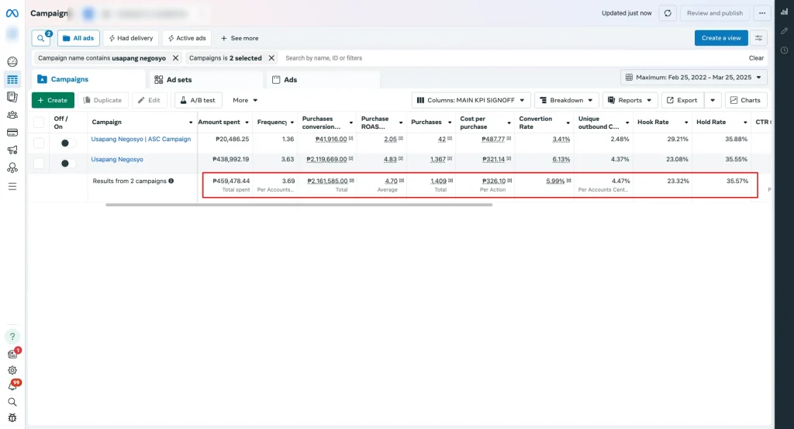The height and width of the screenshot is (429, 794).
Task: Open the date range selector dropdown
Action: pos(694,78)
